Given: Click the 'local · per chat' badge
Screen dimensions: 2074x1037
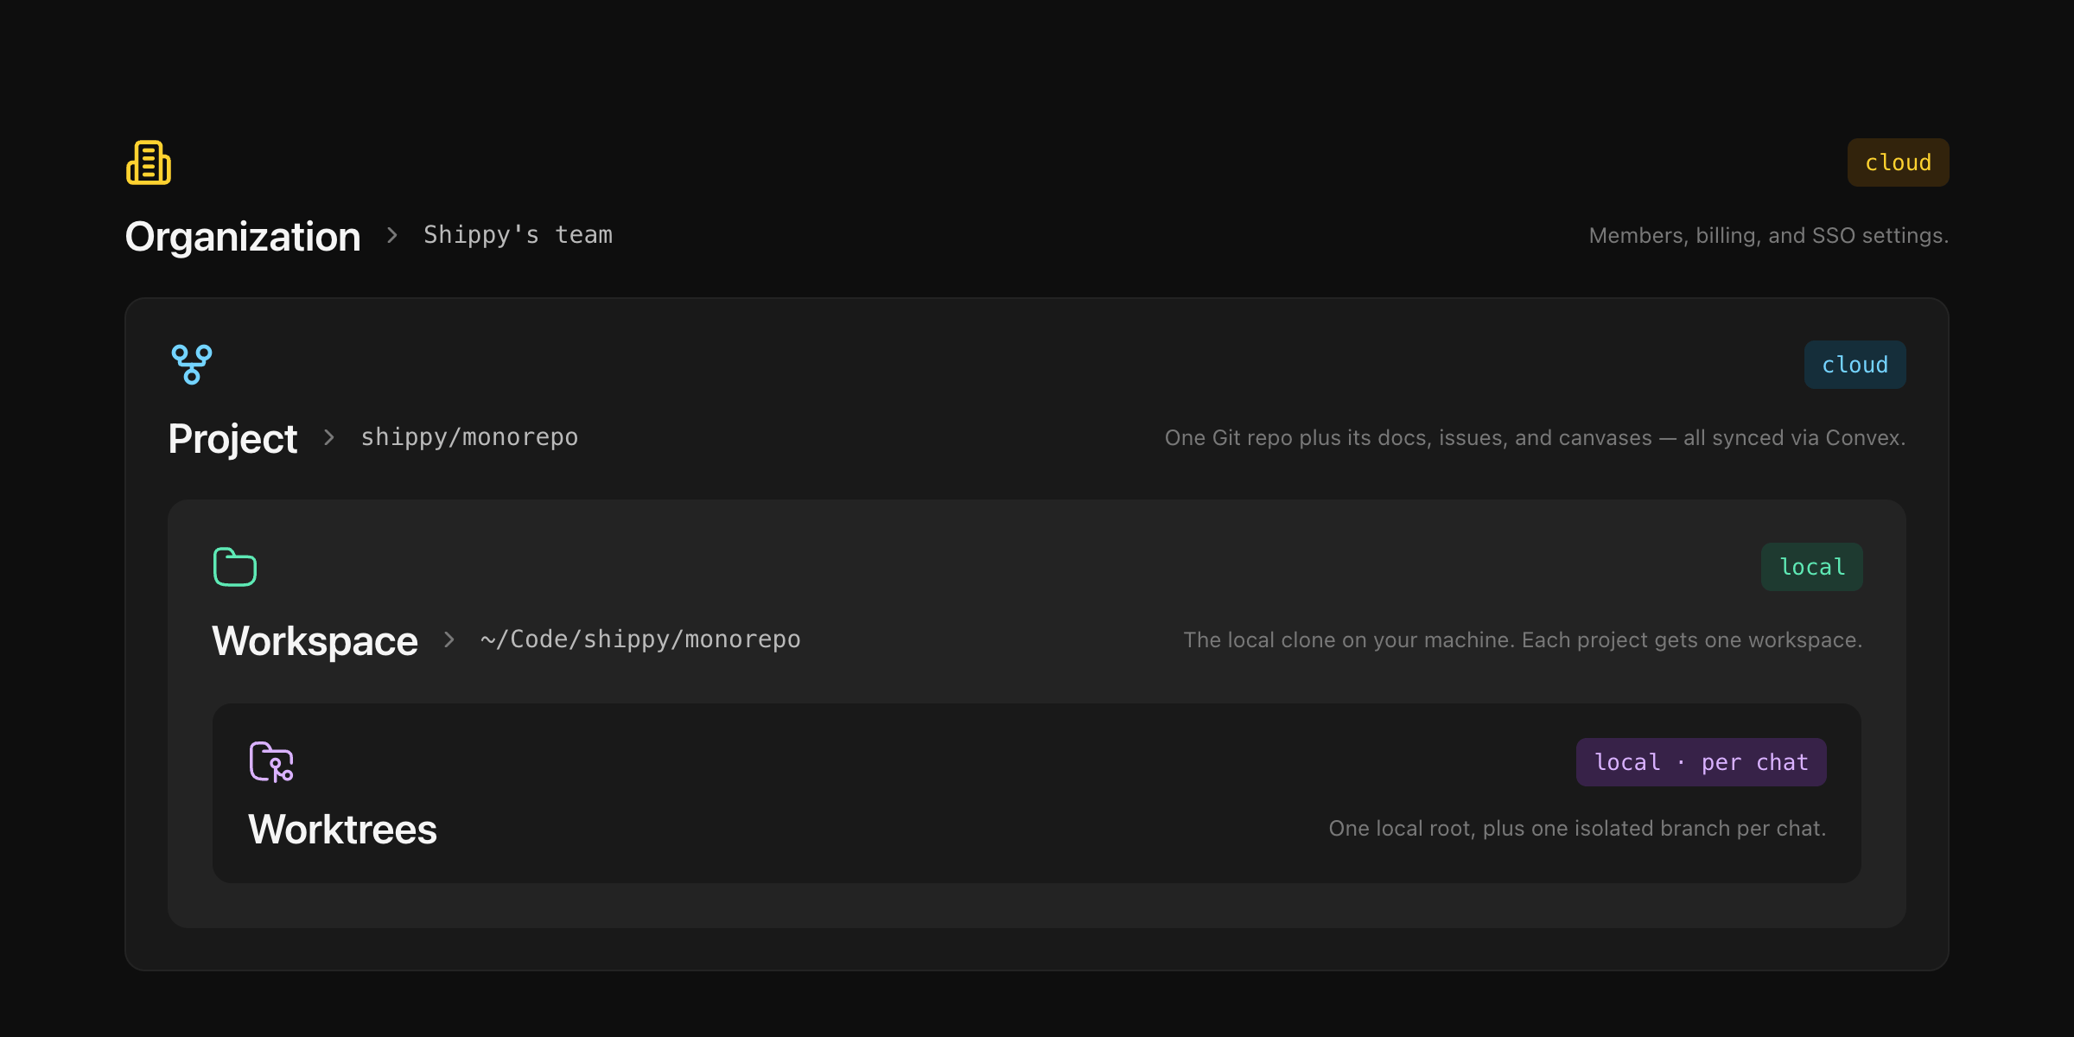Looking at the screenshot, I should click(1701, 762).
